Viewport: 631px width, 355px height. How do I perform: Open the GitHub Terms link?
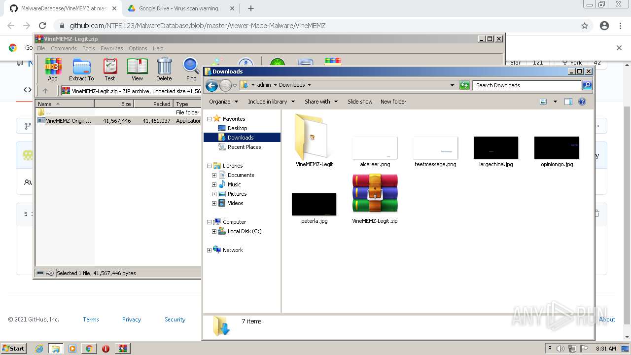[x=91, y=319]
